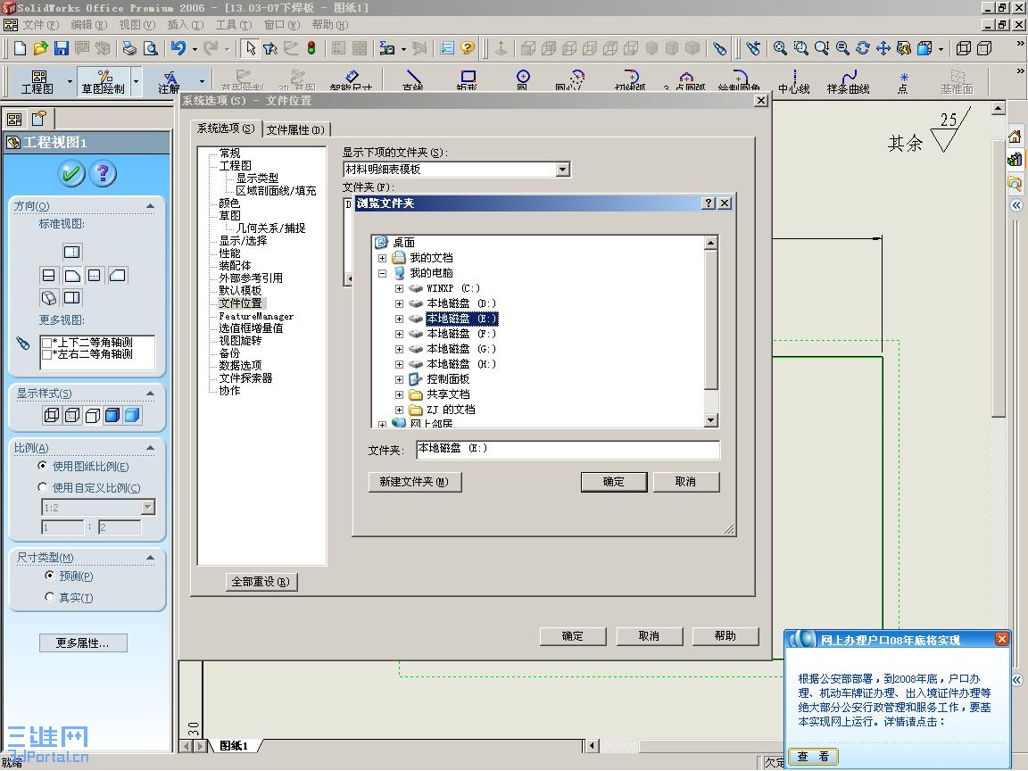Select the 真实 dimension type radio
The height and width of the screenshot is (771, 1028).
(x=49, y=597)
